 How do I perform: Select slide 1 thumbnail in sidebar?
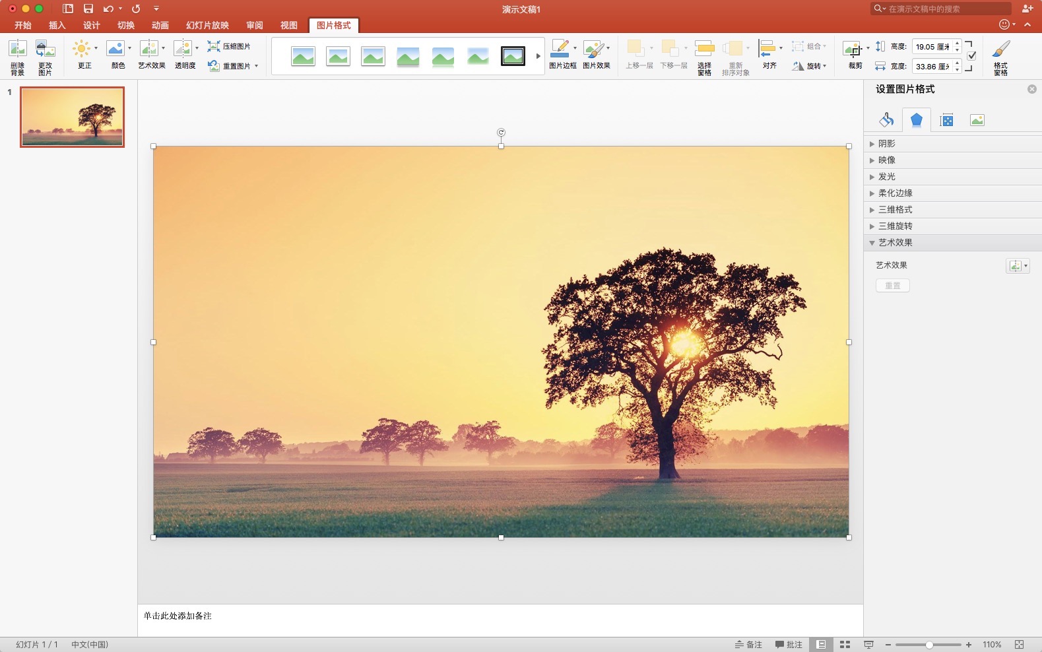72,117
